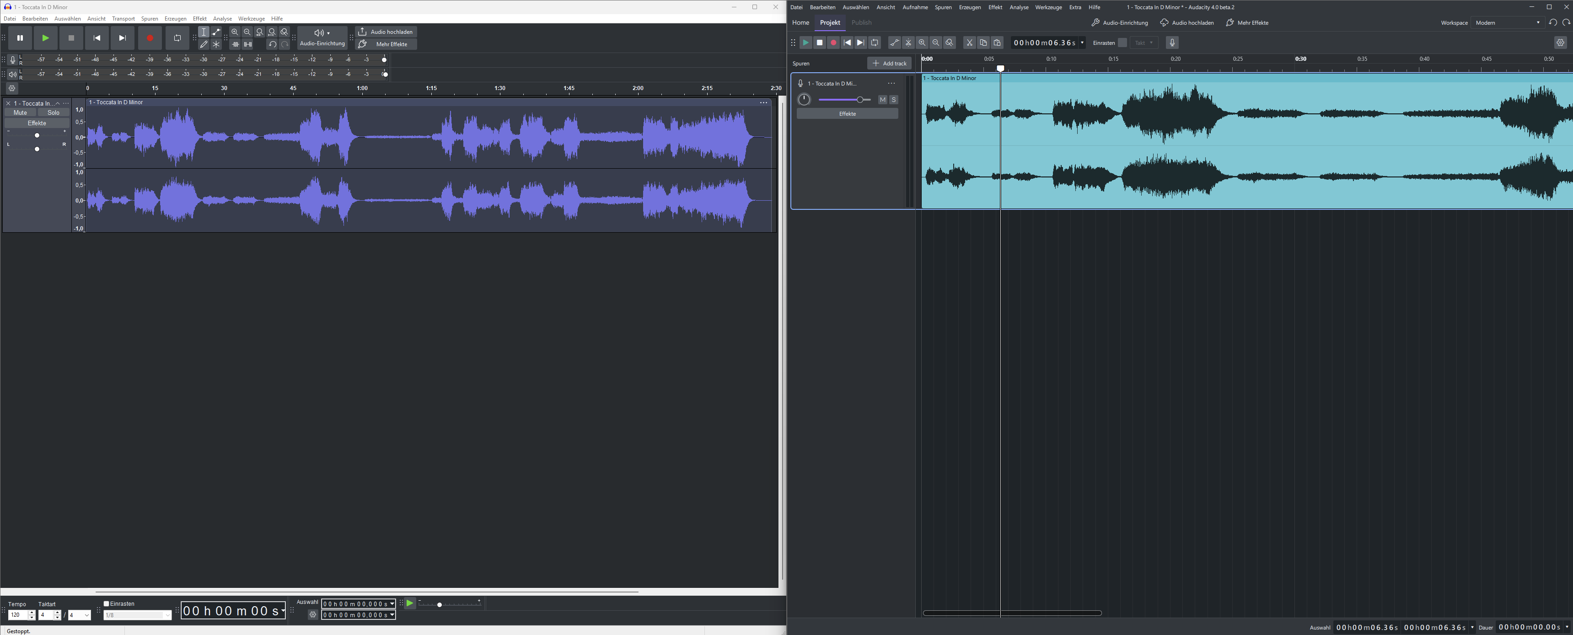Start playback with the large green Play button in the left window

46,38
